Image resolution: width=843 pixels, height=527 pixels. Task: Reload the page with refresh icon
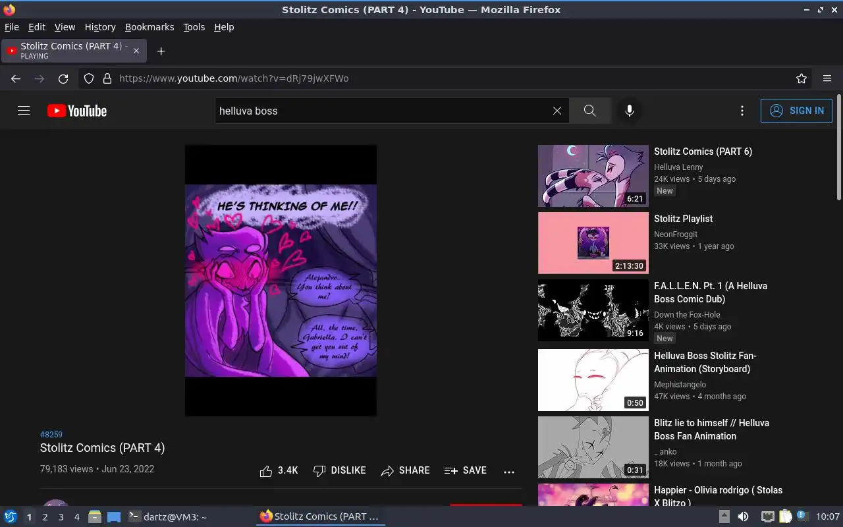coord(63,78)
